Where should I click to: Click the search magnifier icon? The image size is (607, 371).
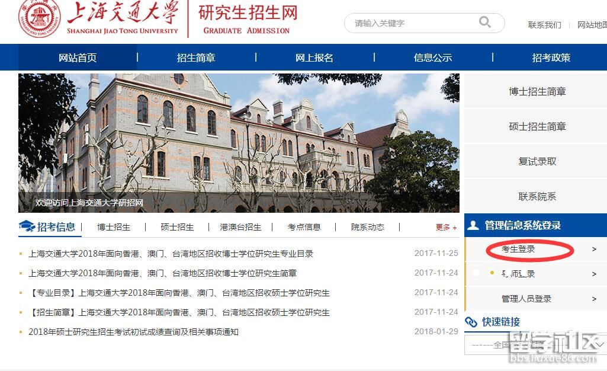tap(485, 23)
